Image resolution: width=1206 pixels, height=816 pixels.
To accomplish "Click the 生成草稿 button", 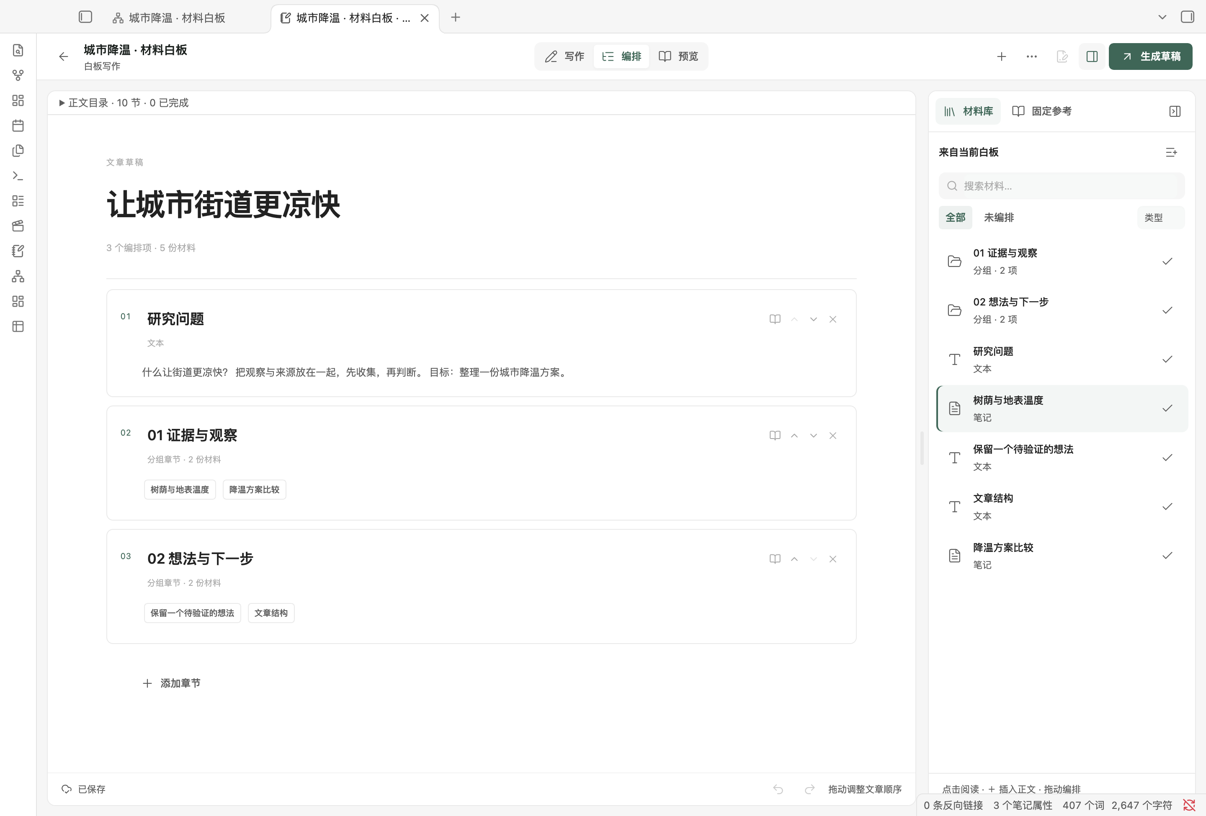I will pyautogui.click(x=1150, y=56).
